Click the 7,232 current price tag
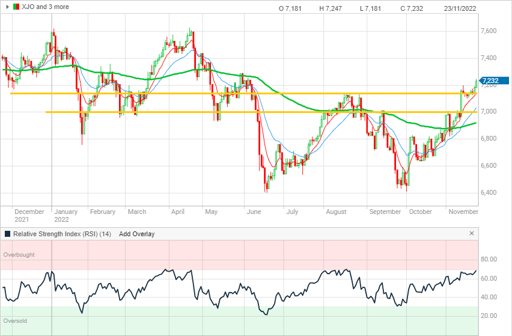 491,81
